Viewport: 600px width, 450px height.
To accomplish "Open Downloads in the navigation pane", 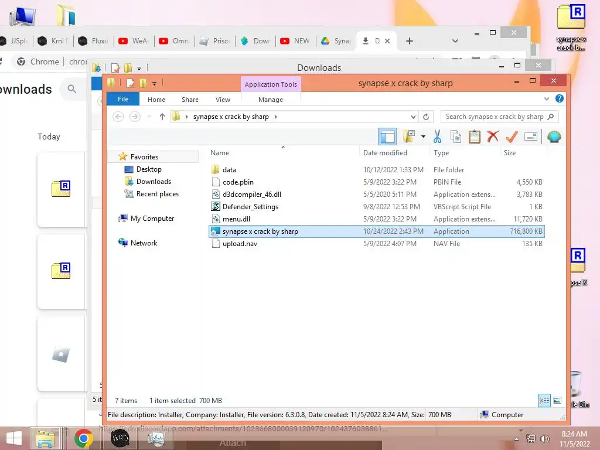I will (154, 182).
